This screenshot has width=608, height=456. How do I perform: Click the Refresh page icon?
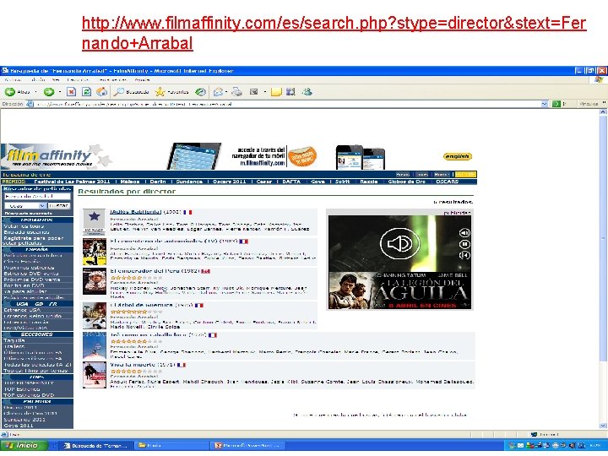[86, 92]
